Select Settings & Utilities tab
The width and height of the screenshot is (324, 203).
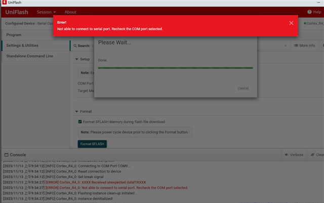pos(35,45)
